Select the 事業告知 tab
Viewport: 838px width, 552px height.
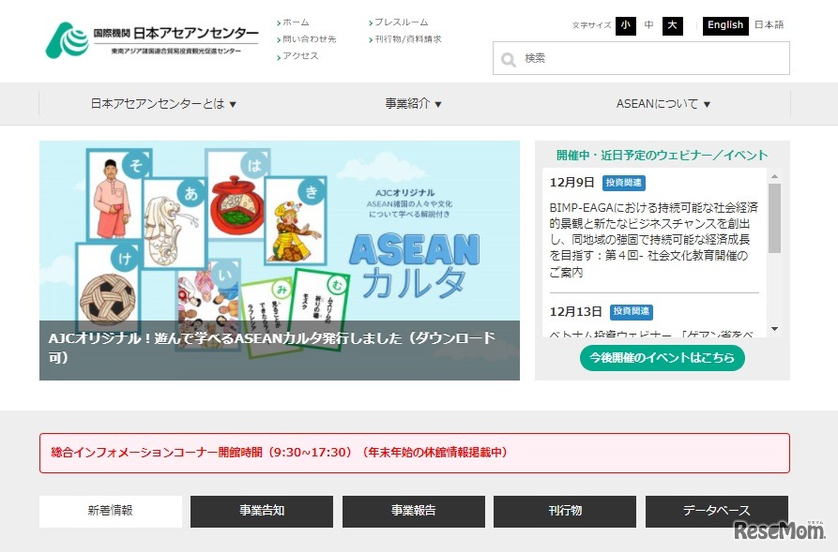(x=262, y=511)
